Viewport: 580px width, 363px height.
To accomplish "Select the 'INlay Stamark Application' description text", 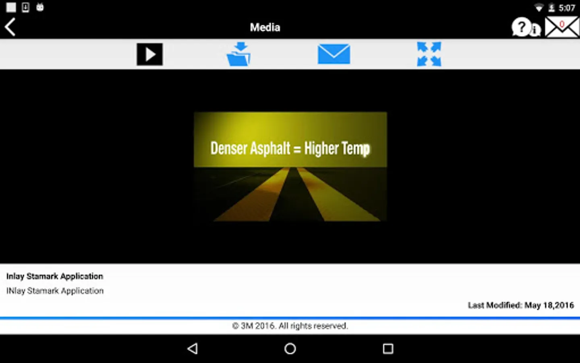I will point(55,291).
